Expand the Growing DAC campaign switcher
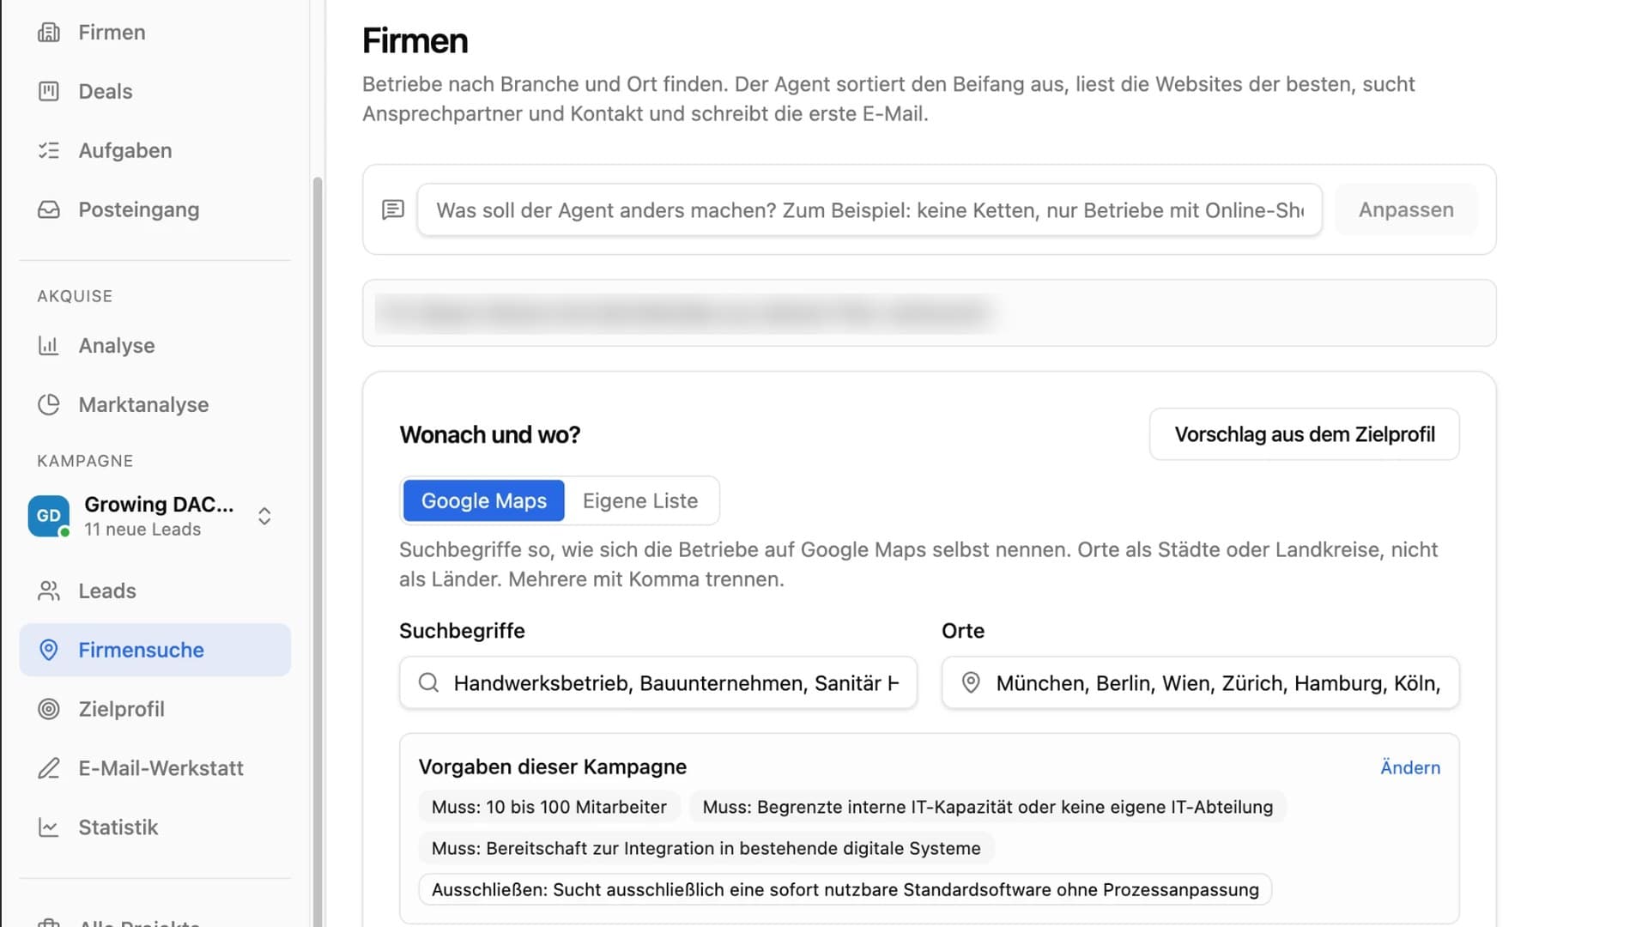This screenshot has width=1648, height=927. click(x=264, y=516)
